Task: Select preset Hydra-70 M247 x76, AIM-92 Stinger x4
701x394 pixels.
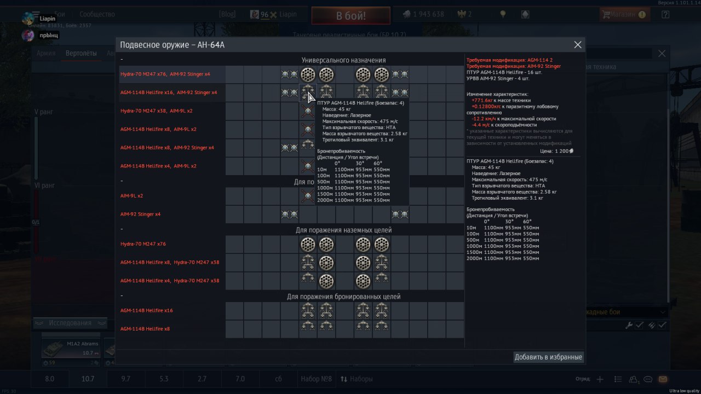Action: 165,74
